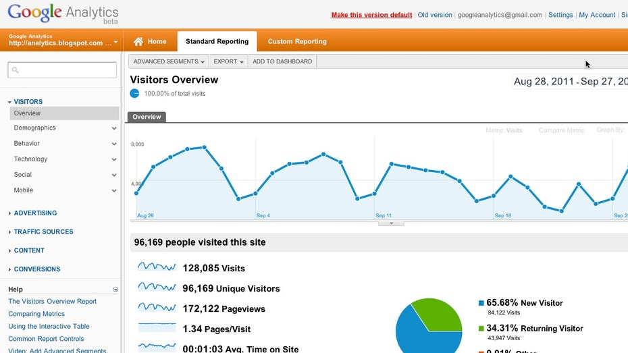Expand the Social submenu

114,175
